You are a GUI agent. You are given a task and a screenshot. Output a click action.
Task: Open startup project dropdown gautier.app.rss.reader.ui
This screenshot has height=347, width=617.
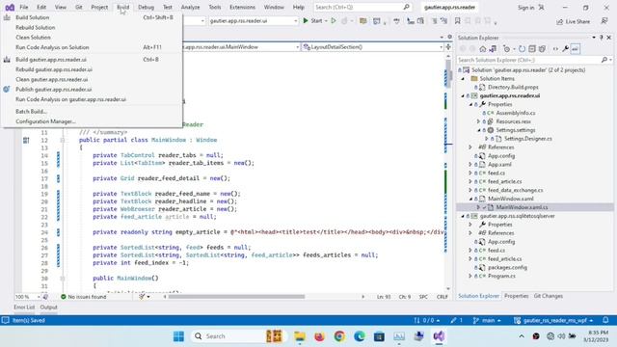[x=253, y=21]
